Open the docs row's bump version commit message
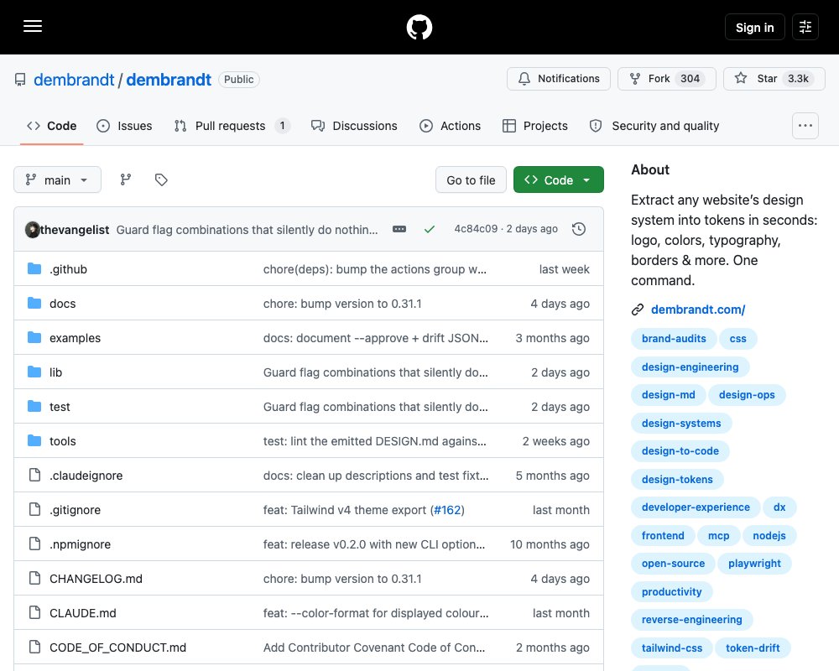Screen dimensions: 839x671 point(342,304)
